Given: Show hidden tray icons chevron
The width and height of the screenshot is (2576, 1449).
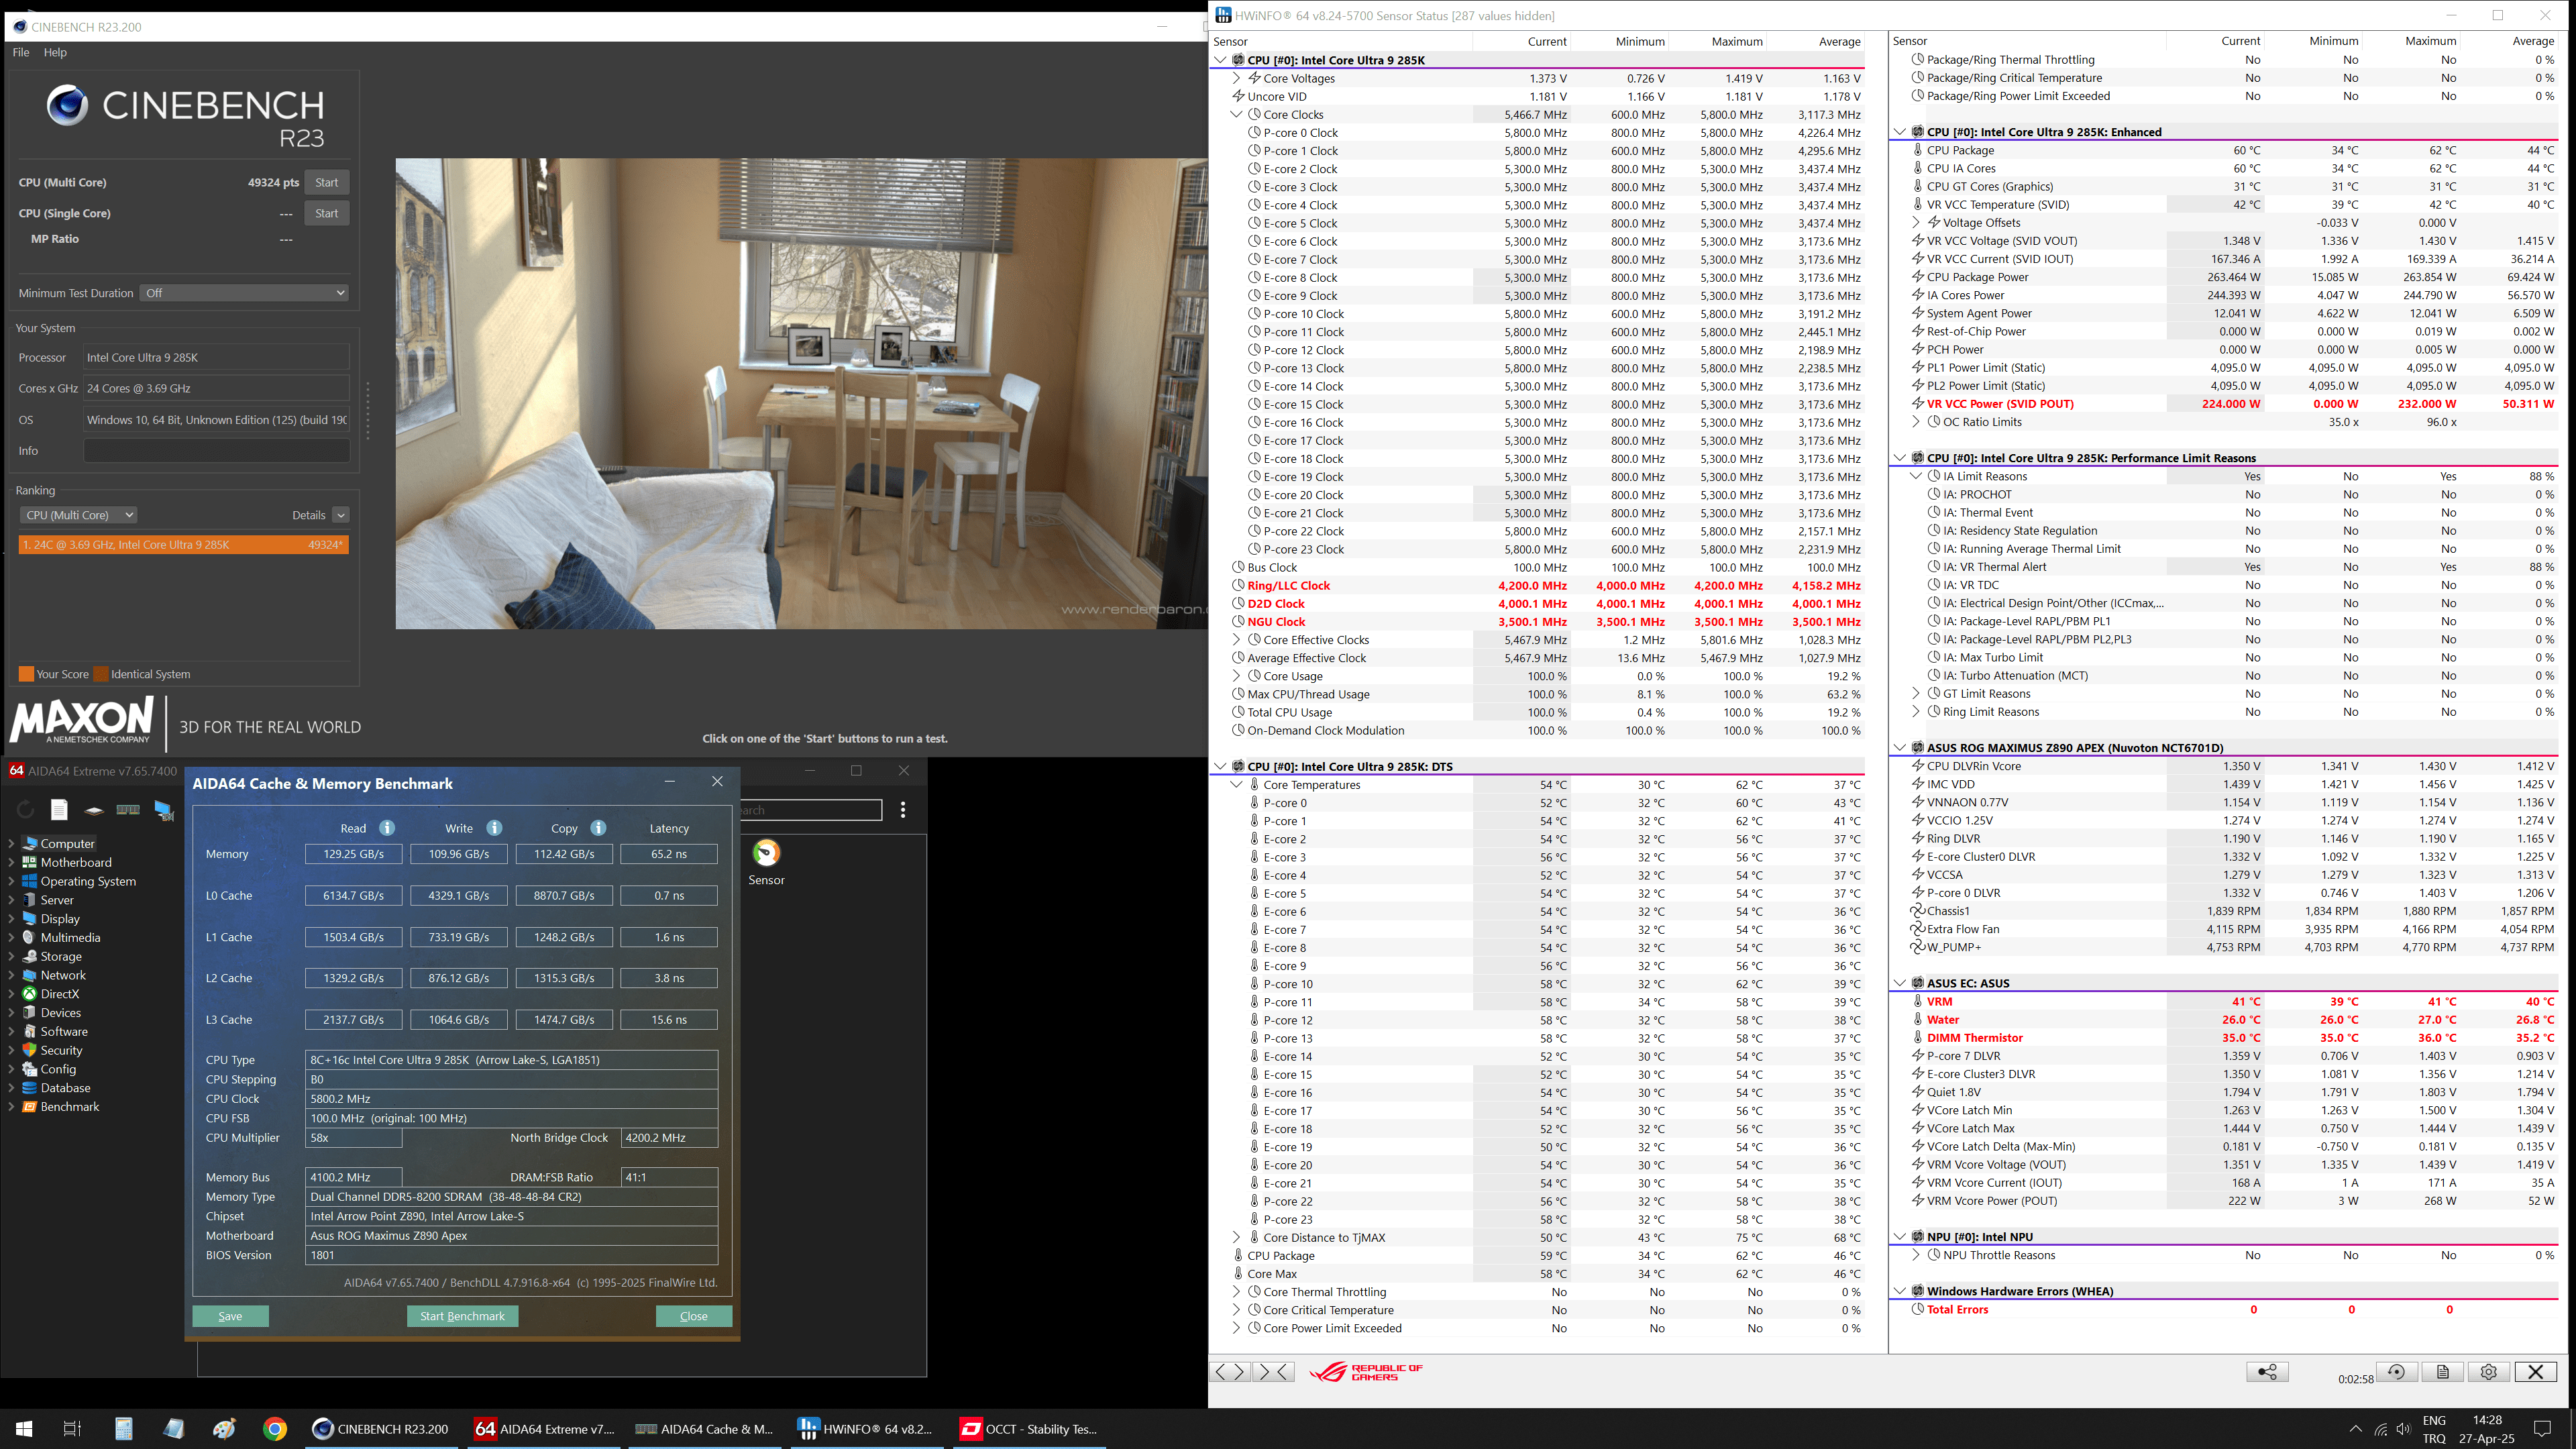Looking at the screenshot, I should pos(2355,1429).
